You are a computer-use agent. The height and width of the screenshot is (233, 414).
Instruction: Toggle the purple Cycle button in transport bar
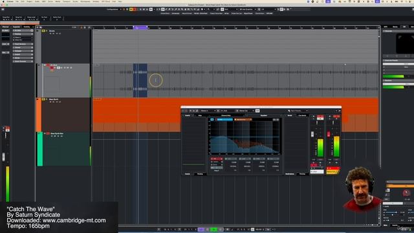[x=201, y=230]
